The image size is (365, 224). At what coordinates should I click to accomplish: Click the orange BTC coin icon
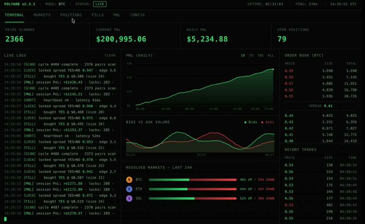coord(129,180)
